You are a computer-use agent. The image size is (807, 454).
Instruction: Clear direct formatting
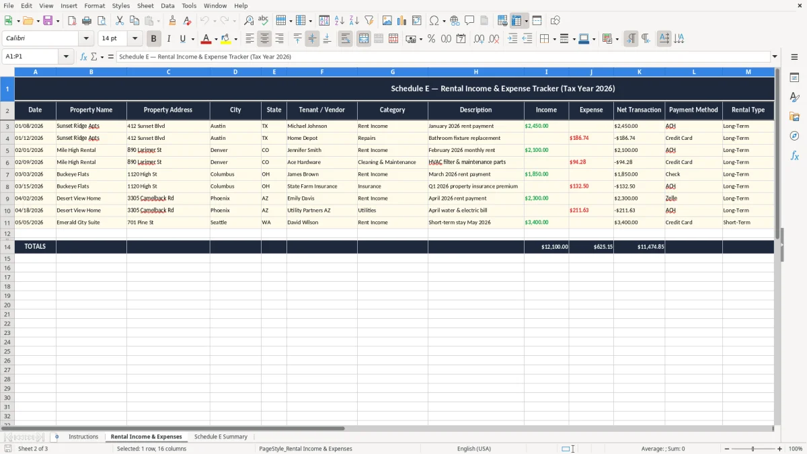coord(188,21)
